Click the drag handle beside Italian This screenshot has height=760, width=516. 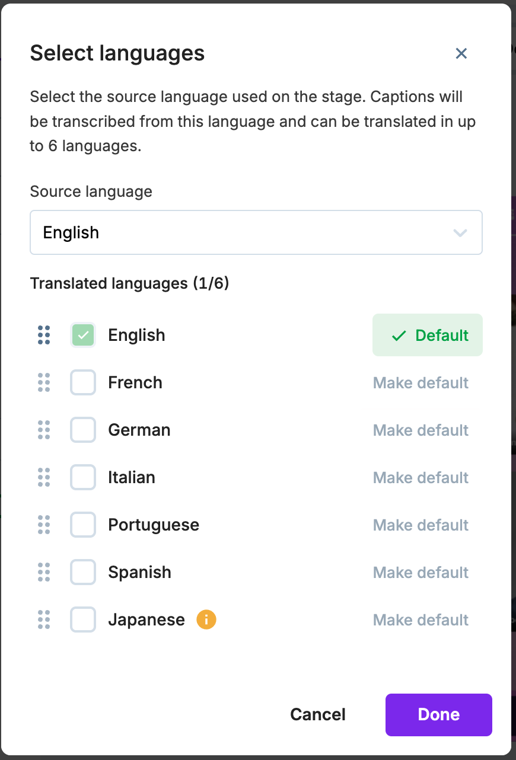(44, 477)
